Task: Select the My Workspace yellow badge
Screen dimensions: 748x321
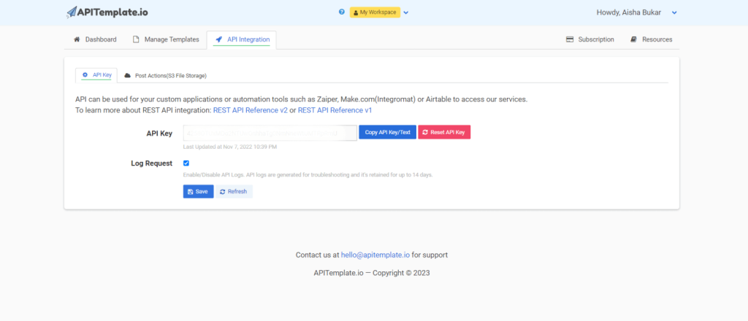Action: (x=375, y=12)
